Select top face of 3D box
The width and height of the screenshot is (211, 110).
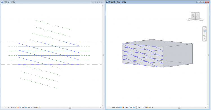tap(158, 43)
